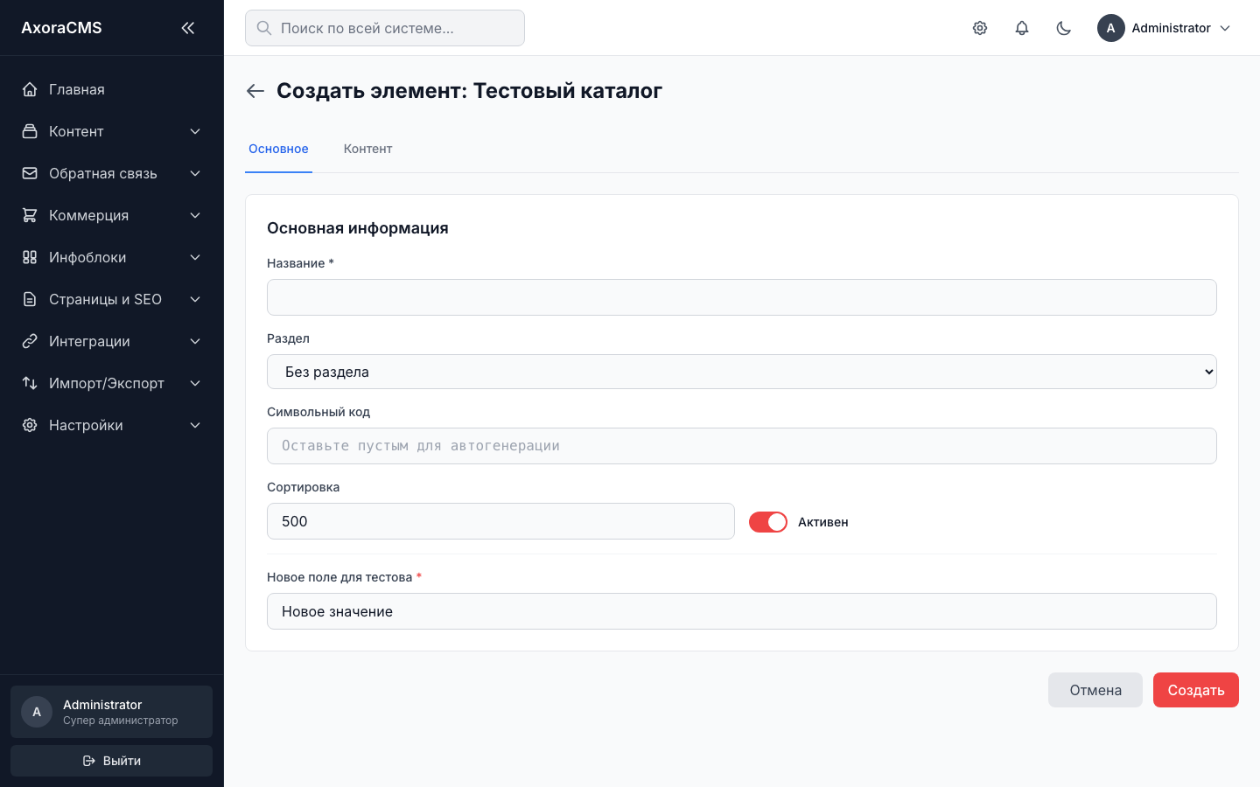Open settings via the top bar gear icon
The width and height of the screenshot is (1260, 787).
[x=980, y=28]
